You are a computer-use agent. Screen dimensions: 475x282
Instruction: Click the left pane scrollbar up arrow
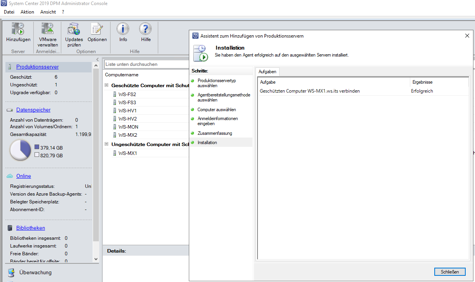[x=96, y=66]
